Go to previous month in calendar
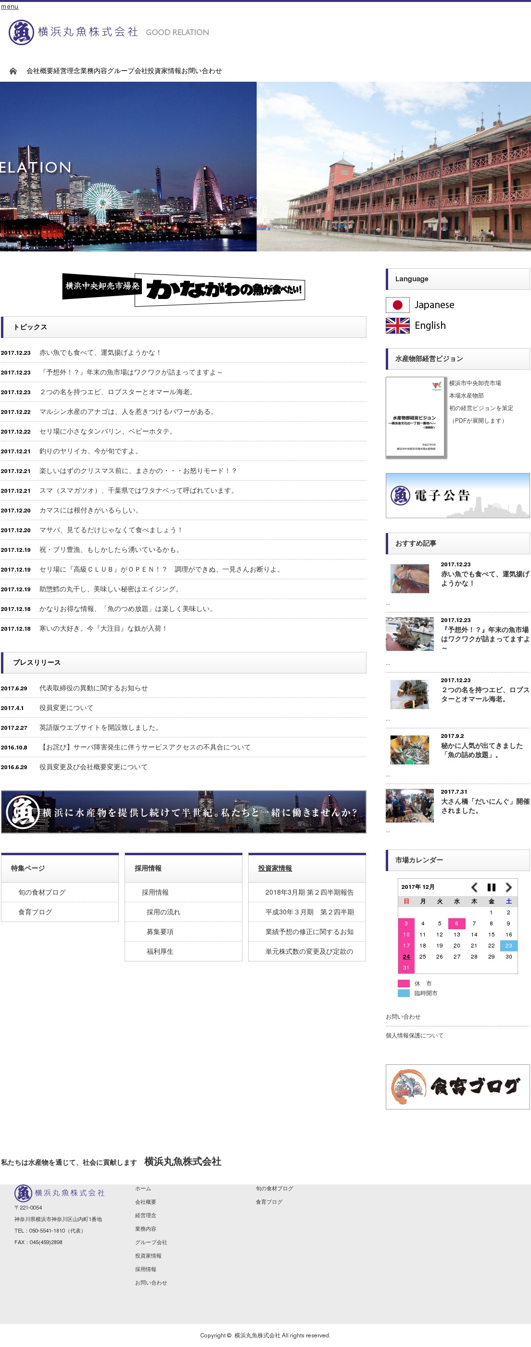Screen dimensions: 531x1347 474,887
